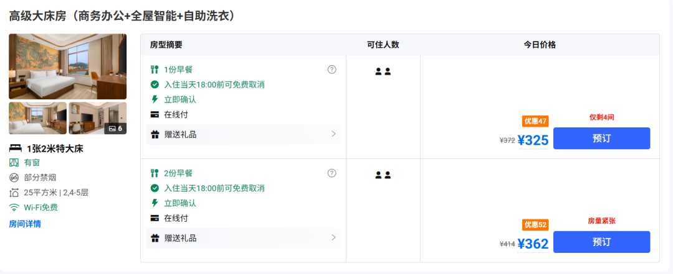Click the window icon beside 有窗

coord(14,163)
